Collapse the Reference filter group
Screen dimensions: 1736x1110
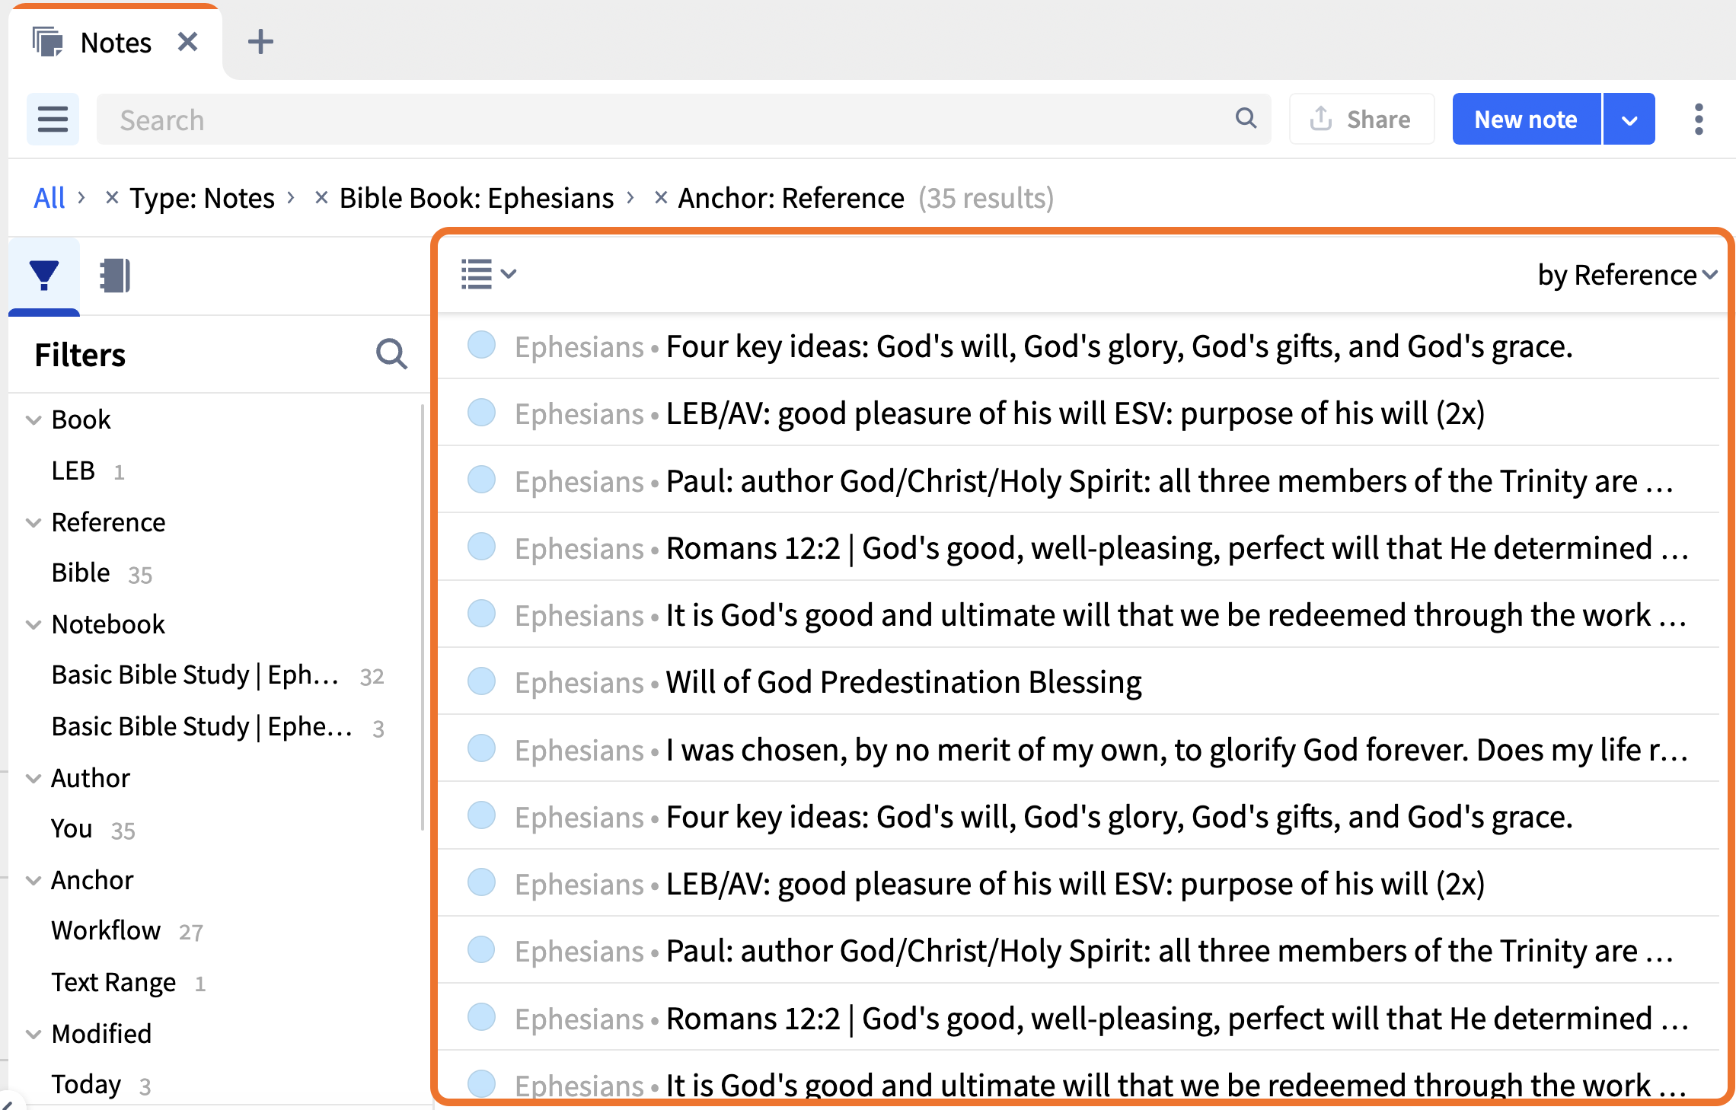pyautogui.click(x=34, y=522)
